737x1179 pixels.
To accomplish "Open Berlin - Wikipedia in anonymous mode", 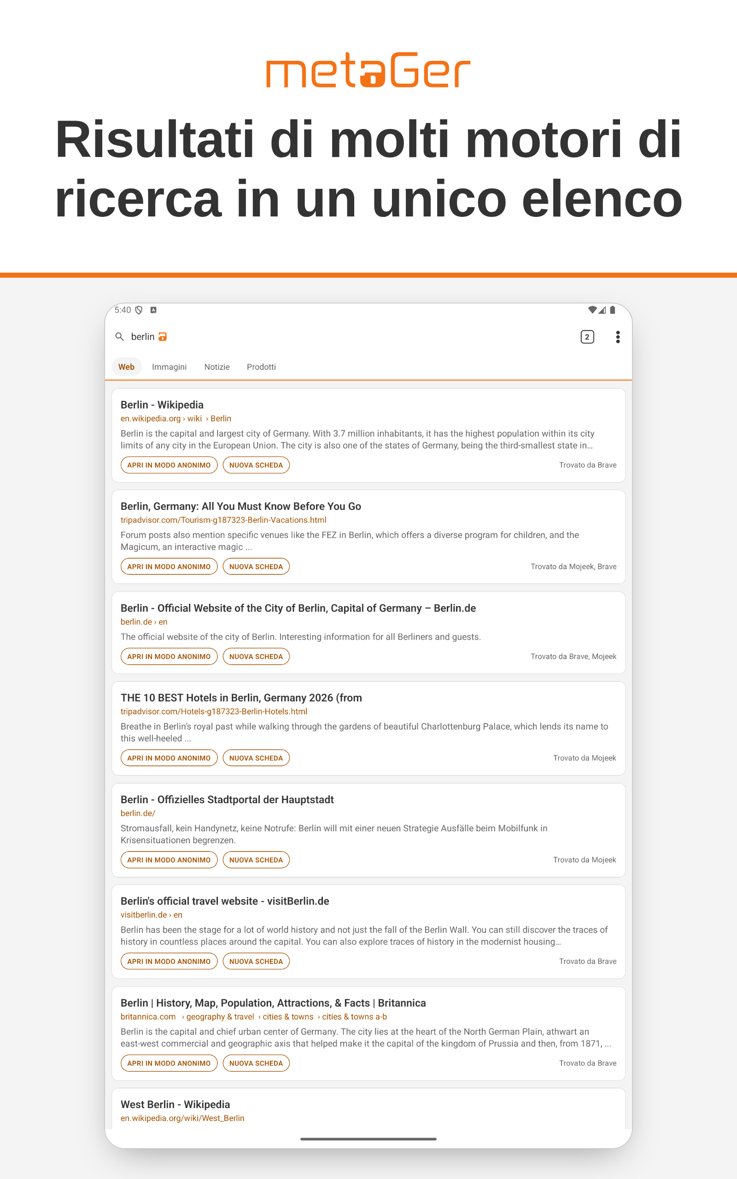I will (x=169, y=465).
